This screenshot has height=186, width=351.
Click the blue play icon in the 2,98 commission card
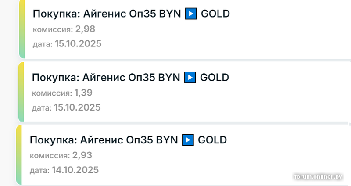[x=190, y=14]
